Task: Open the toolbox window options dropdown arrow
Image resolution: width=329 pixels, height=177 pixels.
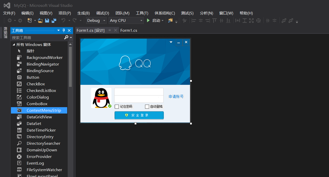Action: [x=59, y=30]
